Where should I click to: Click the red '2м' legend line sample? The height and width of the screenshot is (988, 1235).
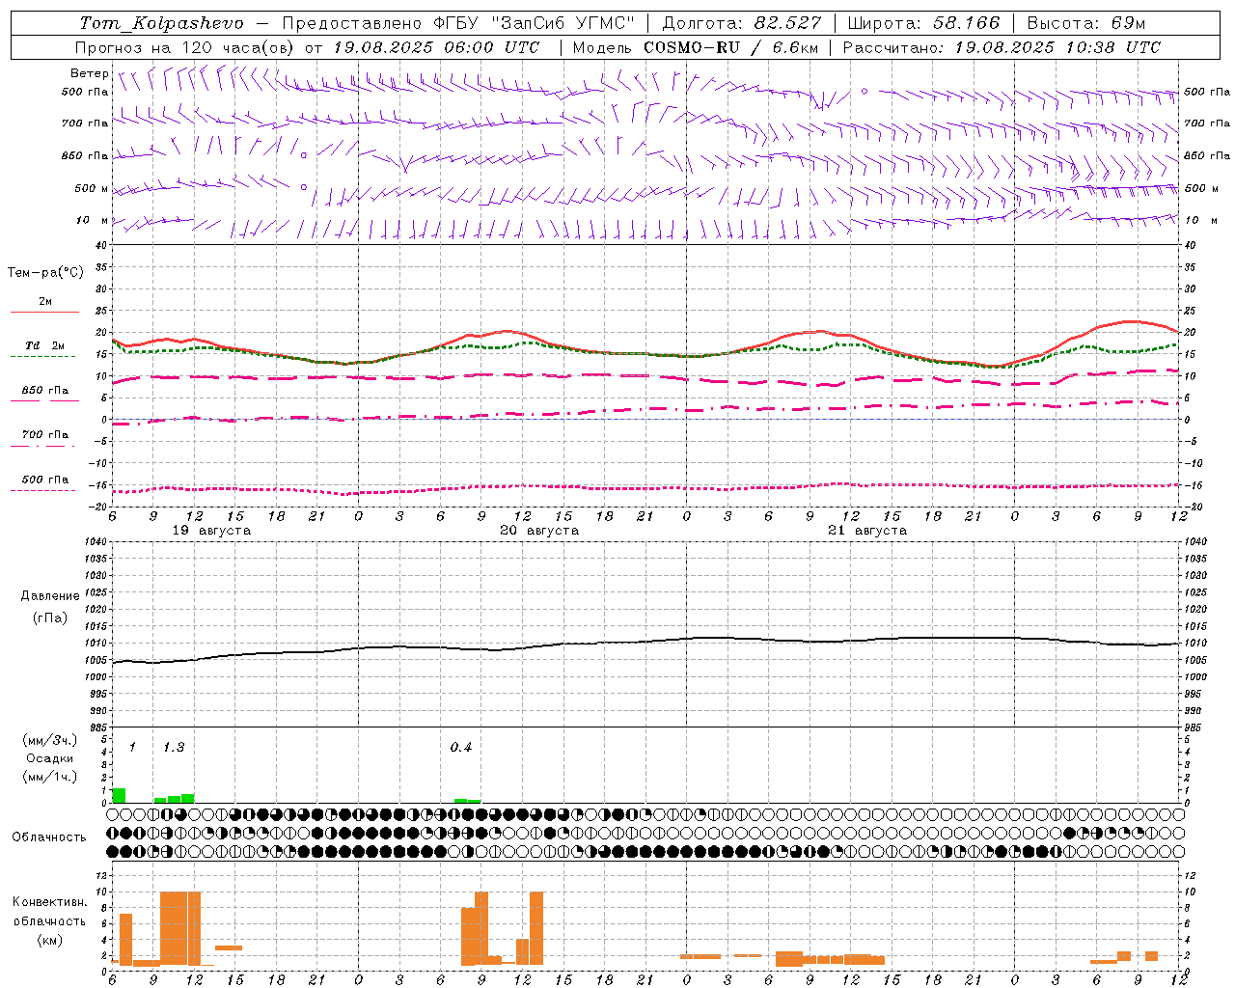(44, 313)
